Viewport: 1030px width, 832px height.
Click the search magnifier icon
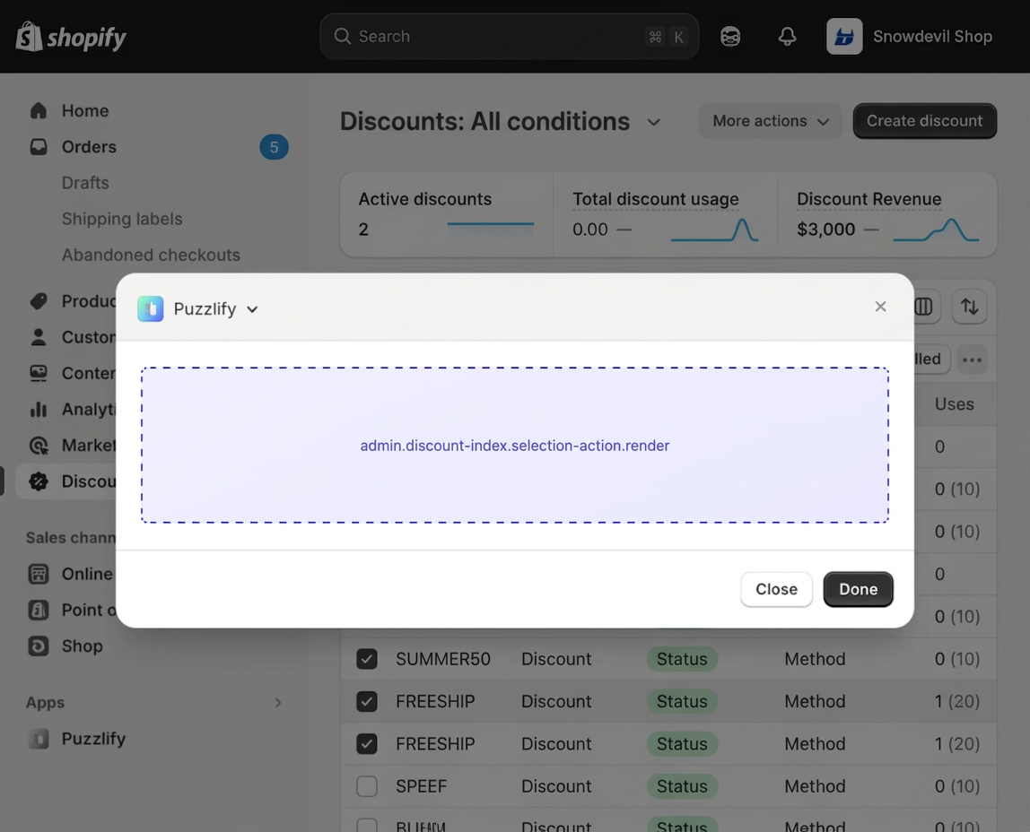tap(342, 36)
